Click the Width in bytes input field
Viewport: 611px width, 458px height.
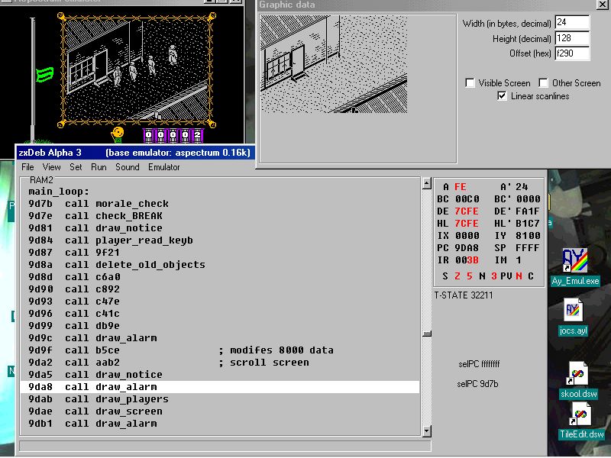pyautogui.click(x=572, y=22)
